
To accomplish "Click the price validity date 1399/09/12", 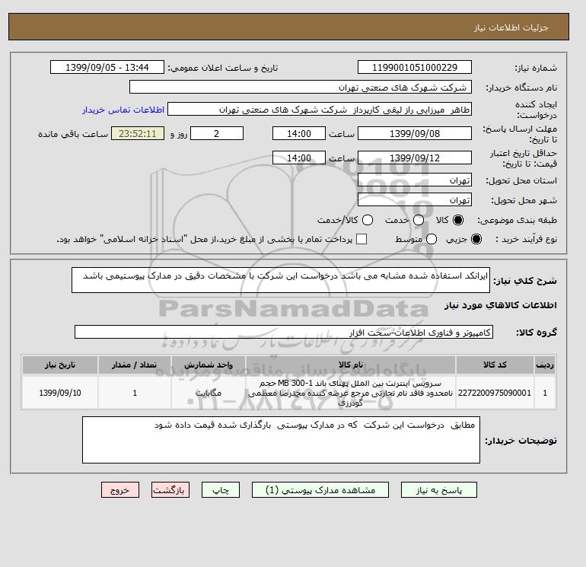I will click(415, 158).
